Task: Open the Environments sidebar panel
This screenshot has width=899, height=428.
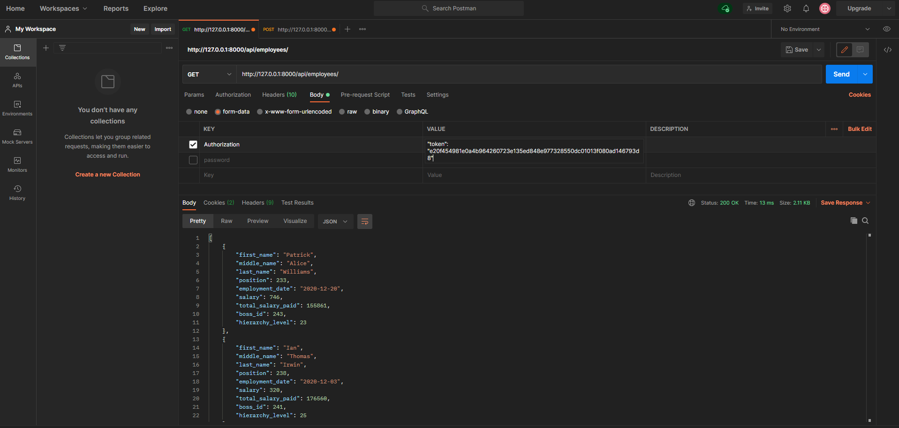Action: coord(17,108)
